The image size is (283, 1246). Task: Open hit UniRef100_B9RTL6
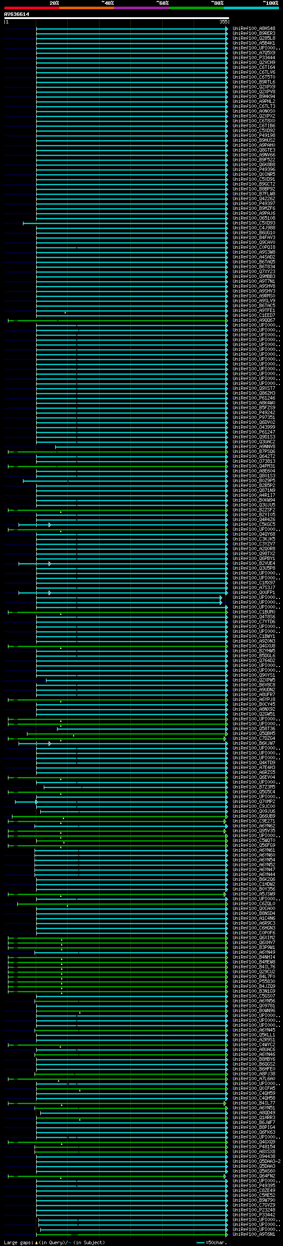click(253, 82)
